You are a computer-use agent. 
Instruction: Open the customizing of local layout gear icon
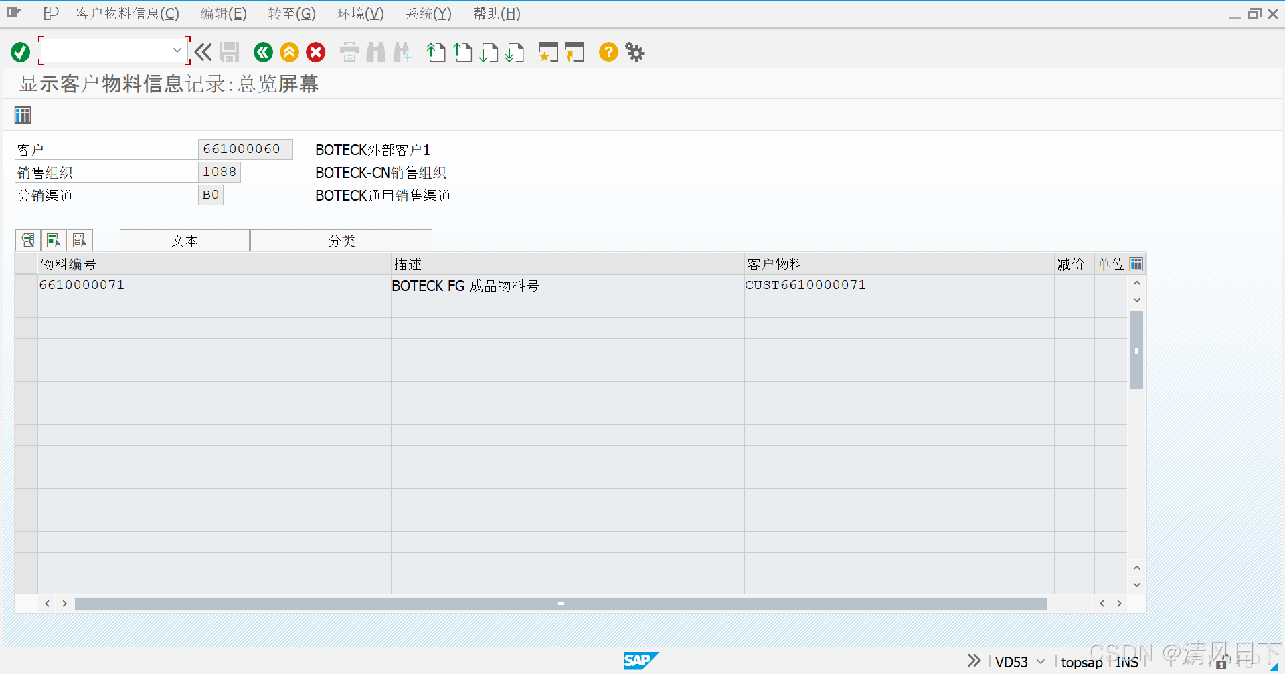634,52
